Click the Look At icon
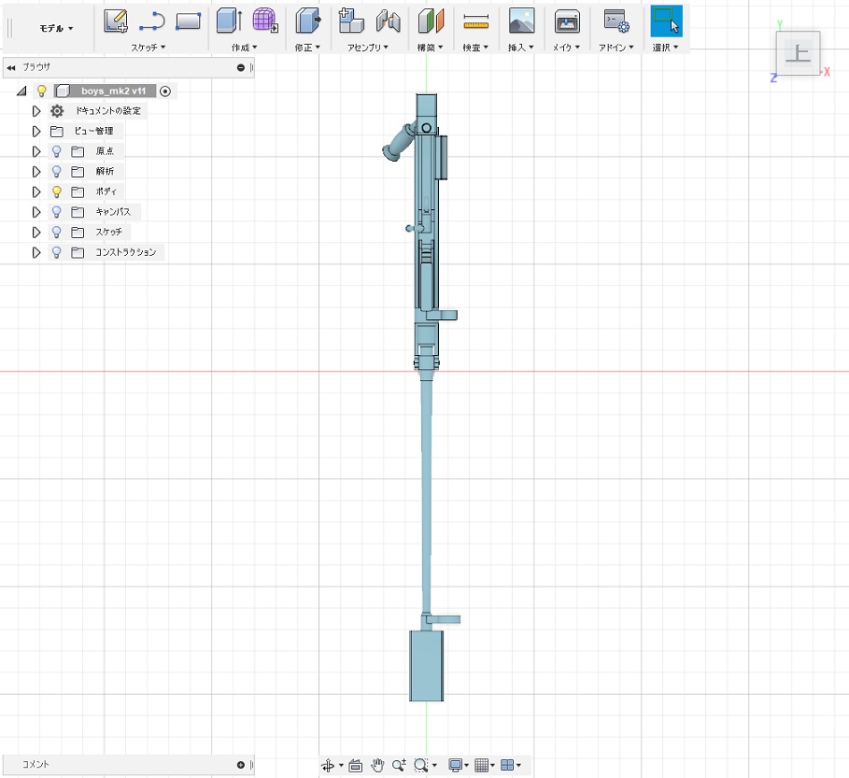 pos(355,765)
